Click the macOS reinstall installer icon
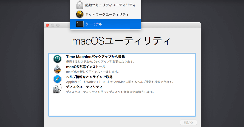 coord(57,69)
